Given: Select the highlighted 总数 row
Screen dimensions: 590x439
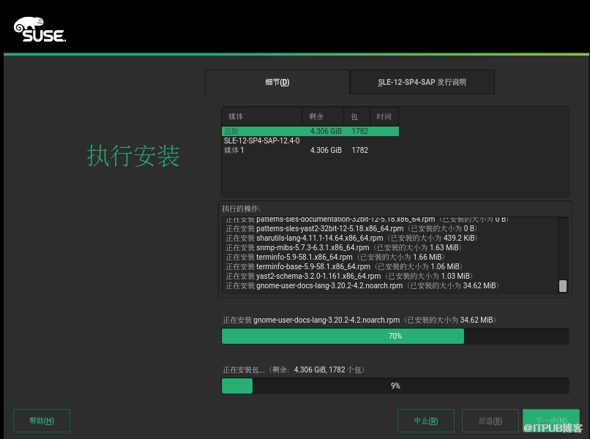Looking at the screenshot, I should pyautogui.click(x=310, y=131).
